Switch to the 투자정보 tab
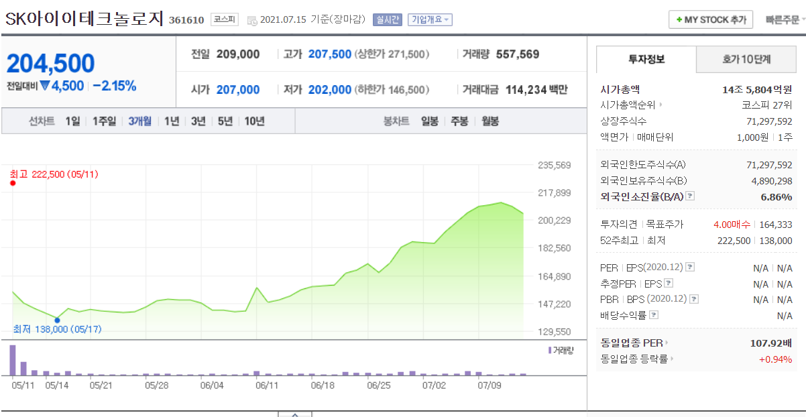The width and height of the screenshot is (806, 417). tap(646, 59)
